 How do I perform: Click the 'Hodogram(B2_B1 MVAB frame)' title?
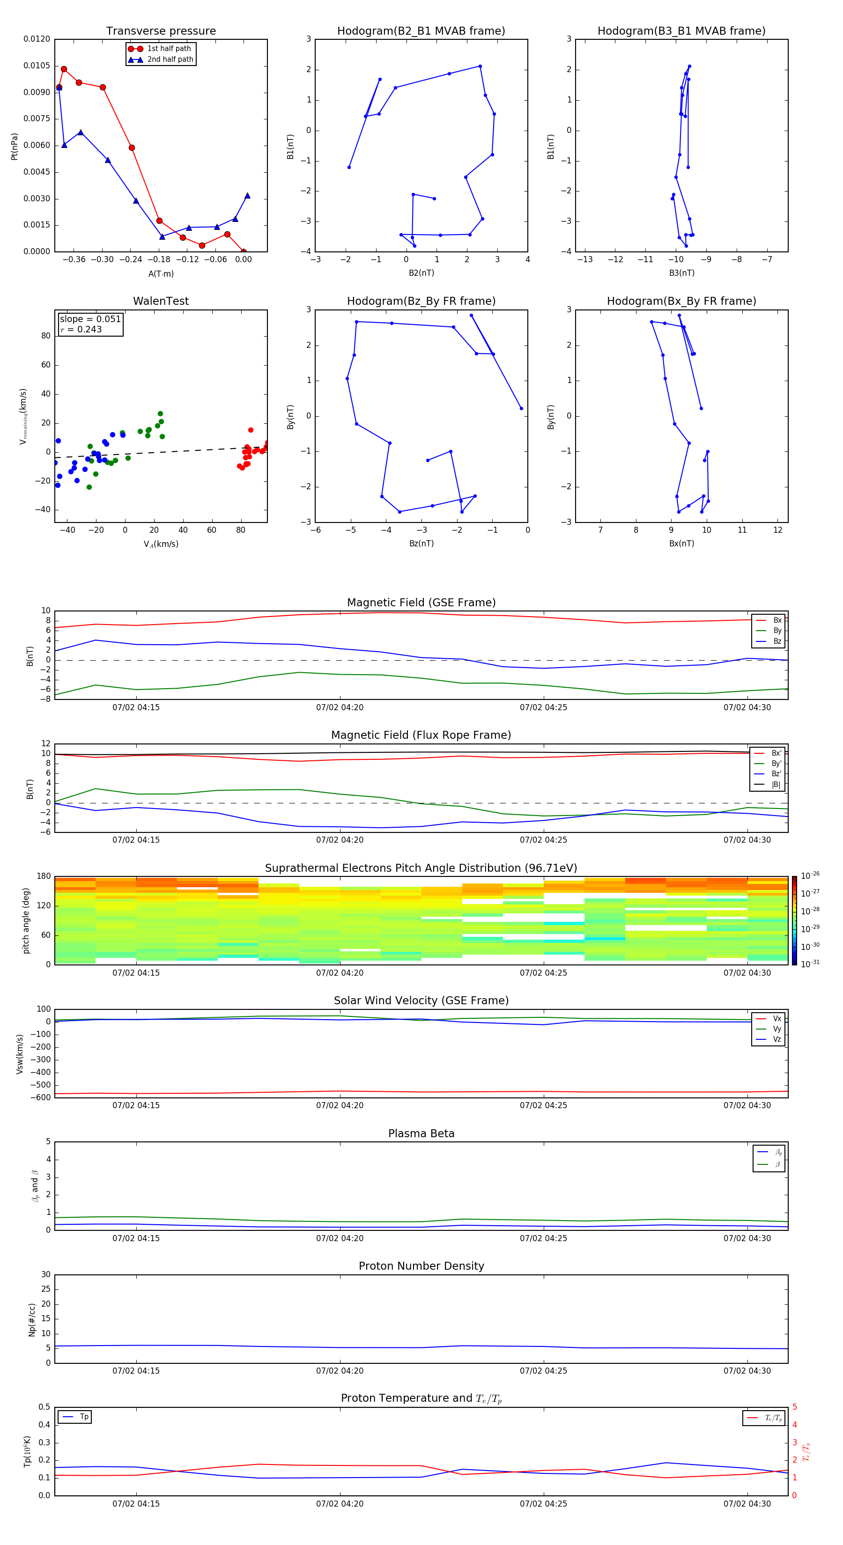tap(421, 31)
